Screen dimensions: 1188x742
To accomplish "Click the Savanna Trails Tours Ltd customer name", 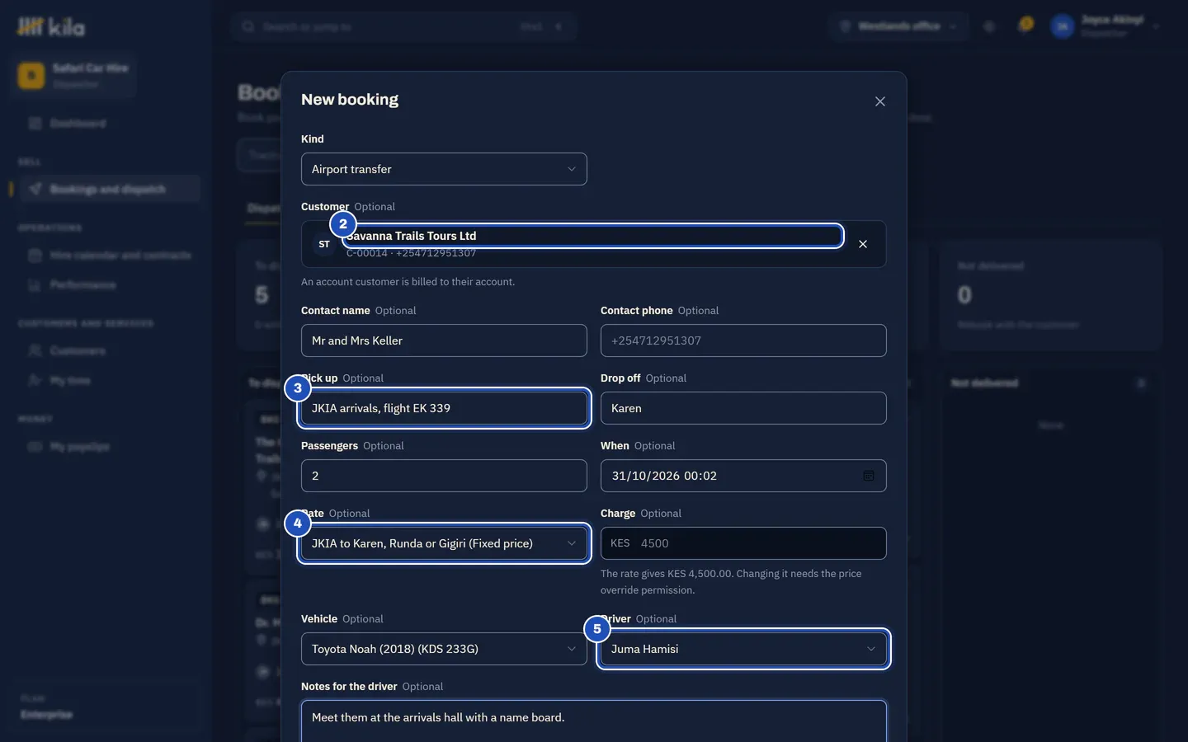I will [411, 236].
